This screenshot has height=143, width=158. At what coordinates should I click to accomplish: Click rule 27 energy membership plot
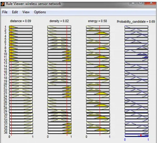(x=98, y=105)
